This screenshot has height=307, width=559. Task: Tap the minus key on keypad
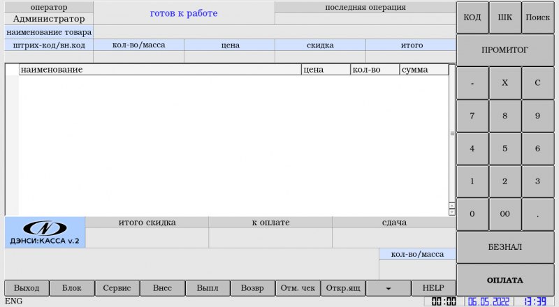(472, 83)
